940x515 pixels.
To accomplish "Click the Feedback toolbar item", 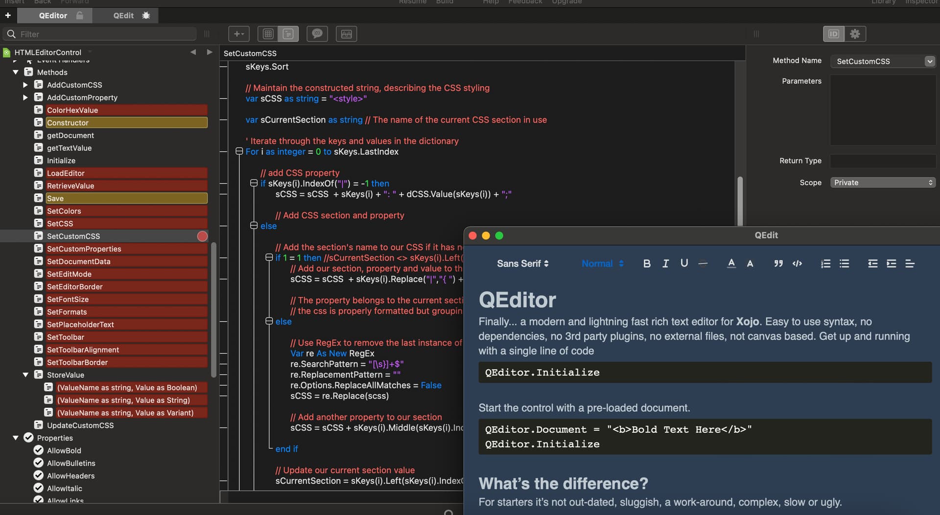I will 525,2.
